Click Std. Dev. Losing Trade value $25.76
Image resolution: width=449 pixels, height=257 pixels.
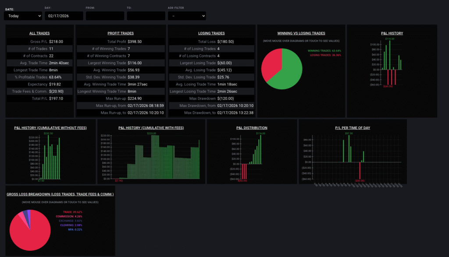(223, 77)
